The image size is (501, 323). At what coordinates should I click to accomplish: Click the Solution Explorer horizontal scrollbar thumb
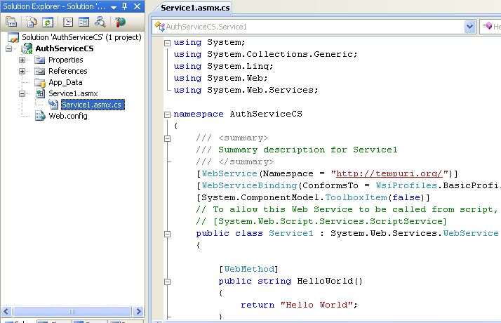72,311
